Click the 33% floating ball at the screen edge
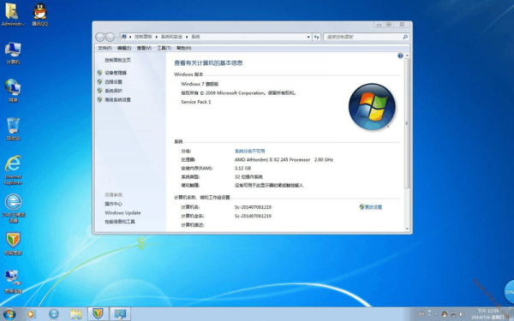The width and height of the screenshot is (514, 321). point(509,292)
